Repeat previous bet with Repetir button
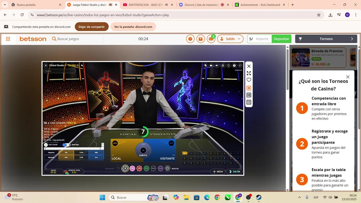Image resolution: width=361 pixels, height=203 pixels. (168, 169)
